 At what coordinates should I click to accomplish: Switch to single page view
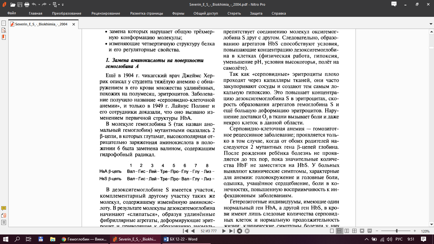point(332,231)
